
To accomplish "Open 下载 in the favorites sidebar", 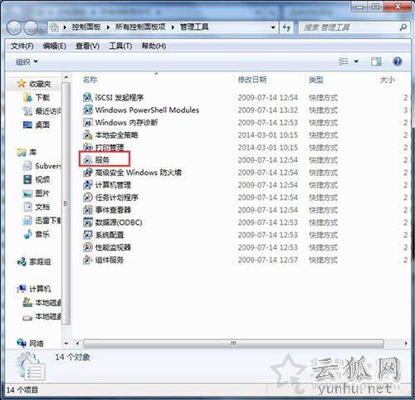I will point(37,97).
